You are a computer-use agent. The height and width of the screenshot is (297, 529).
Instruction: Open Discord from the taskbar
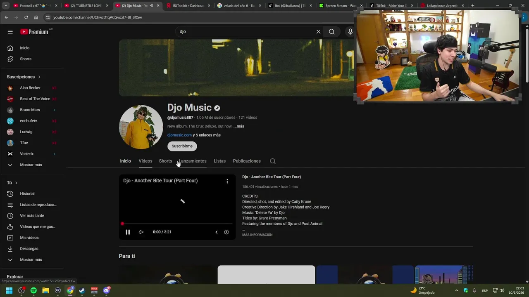[x=107, y=290]
